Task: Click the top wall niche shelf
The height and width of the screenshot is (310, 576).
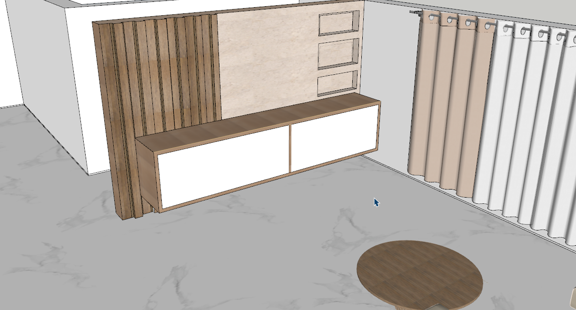Action: (338, 23)
